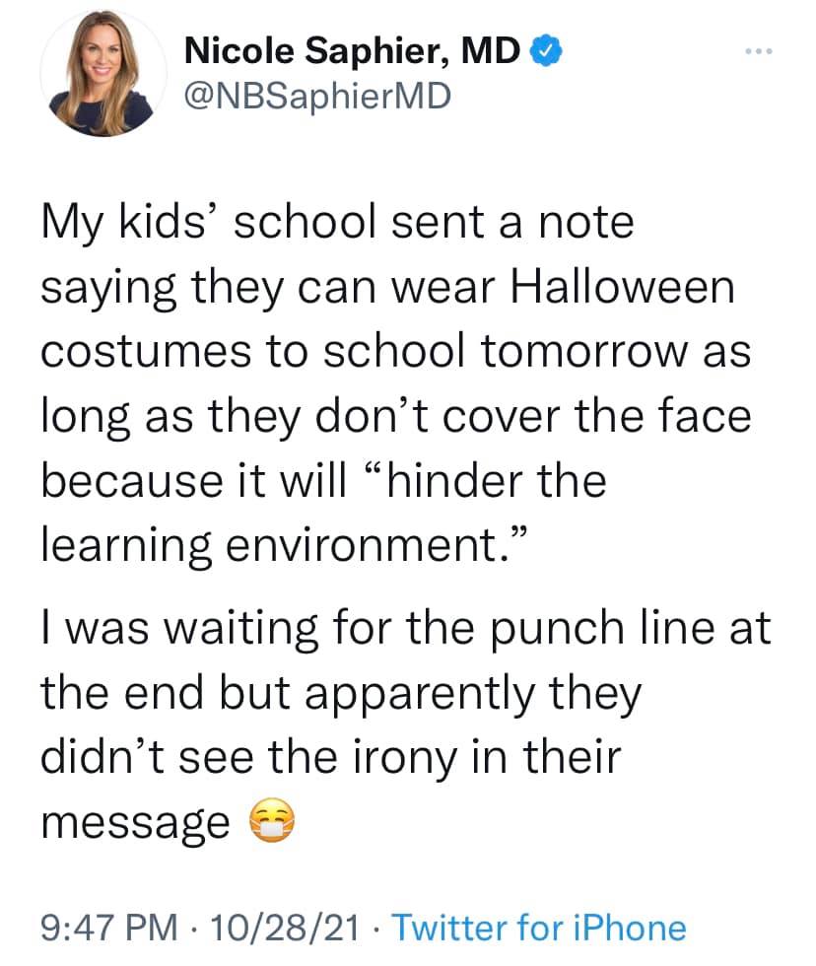Click the 9:47 PM timestamp
Screen dimensions: 816x966
109,928
